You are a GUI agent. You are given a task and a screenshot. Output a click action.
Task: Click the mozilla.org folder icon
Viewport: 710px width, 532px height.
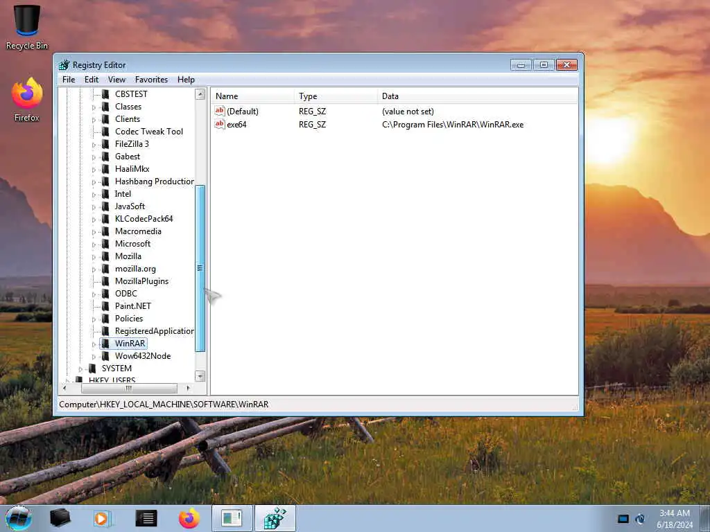(105, 269)
